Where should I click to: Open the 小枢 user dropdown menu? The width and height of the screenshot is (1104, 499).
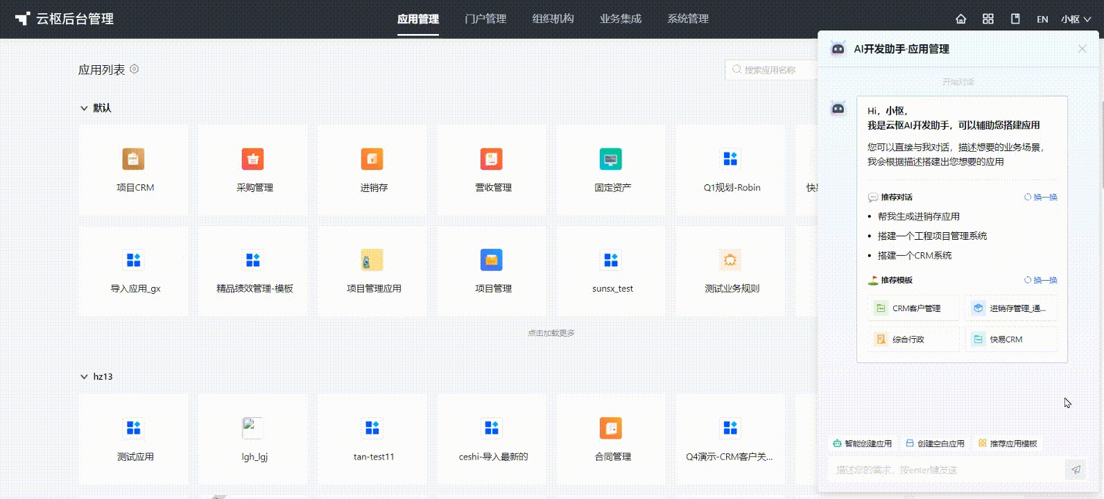1076,19
